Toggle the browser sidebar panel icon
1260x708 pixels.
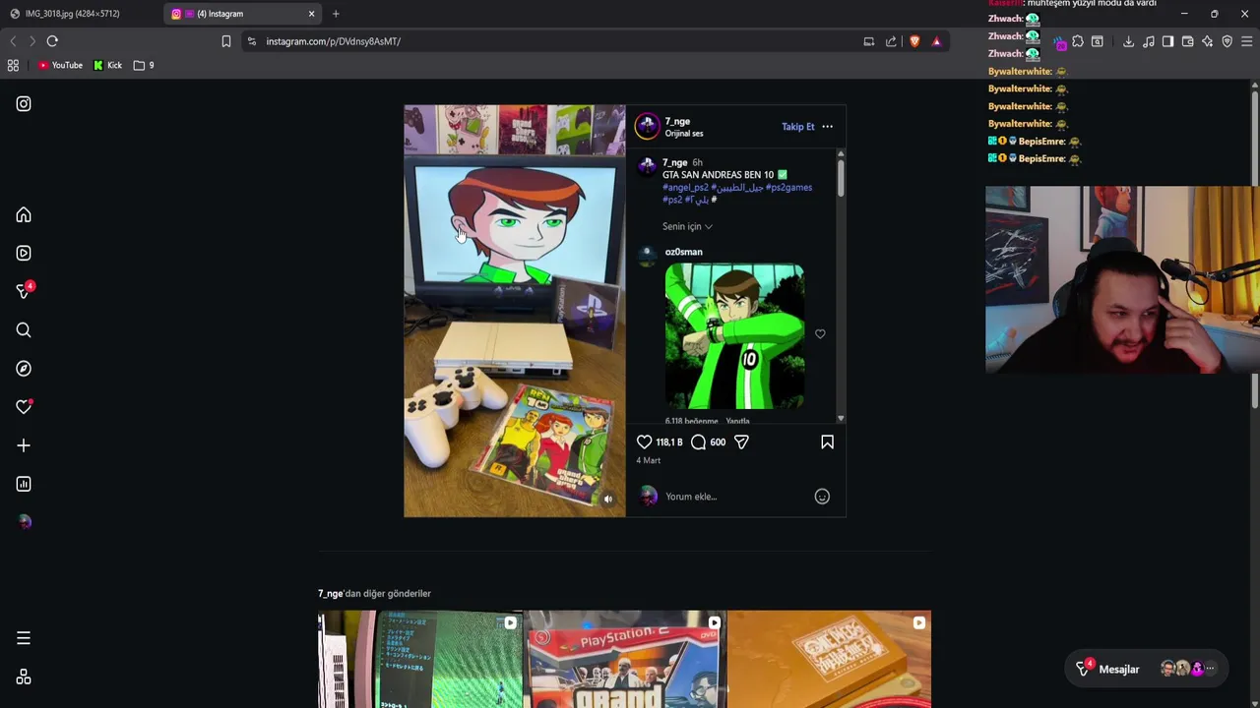point(1167,41)
